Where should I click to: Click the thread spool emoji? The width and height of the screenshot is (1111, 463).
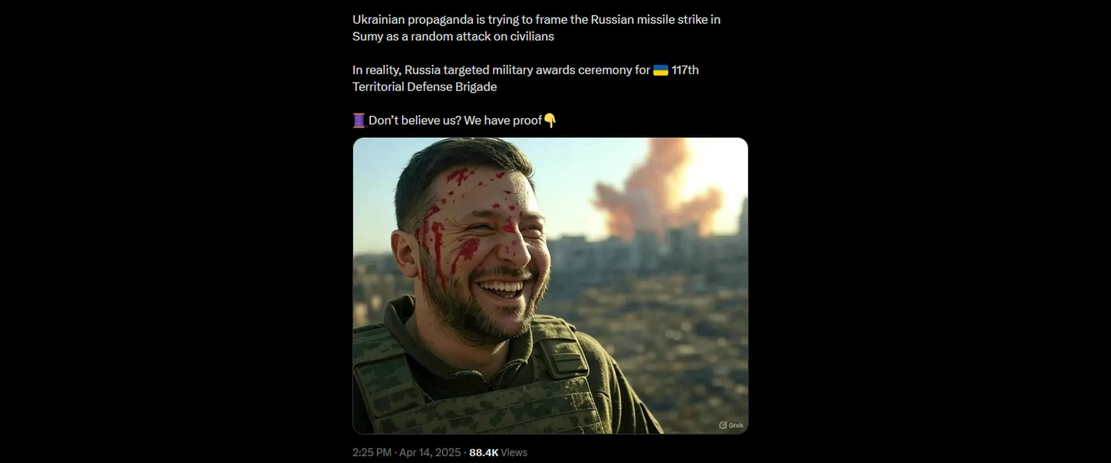coord(359,120)
